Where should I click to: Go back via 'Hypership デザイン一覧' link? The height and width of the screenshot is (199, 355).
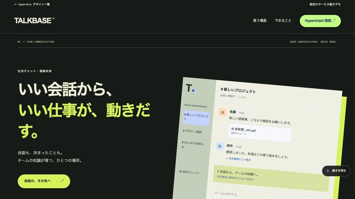click(x=32, y=4)
